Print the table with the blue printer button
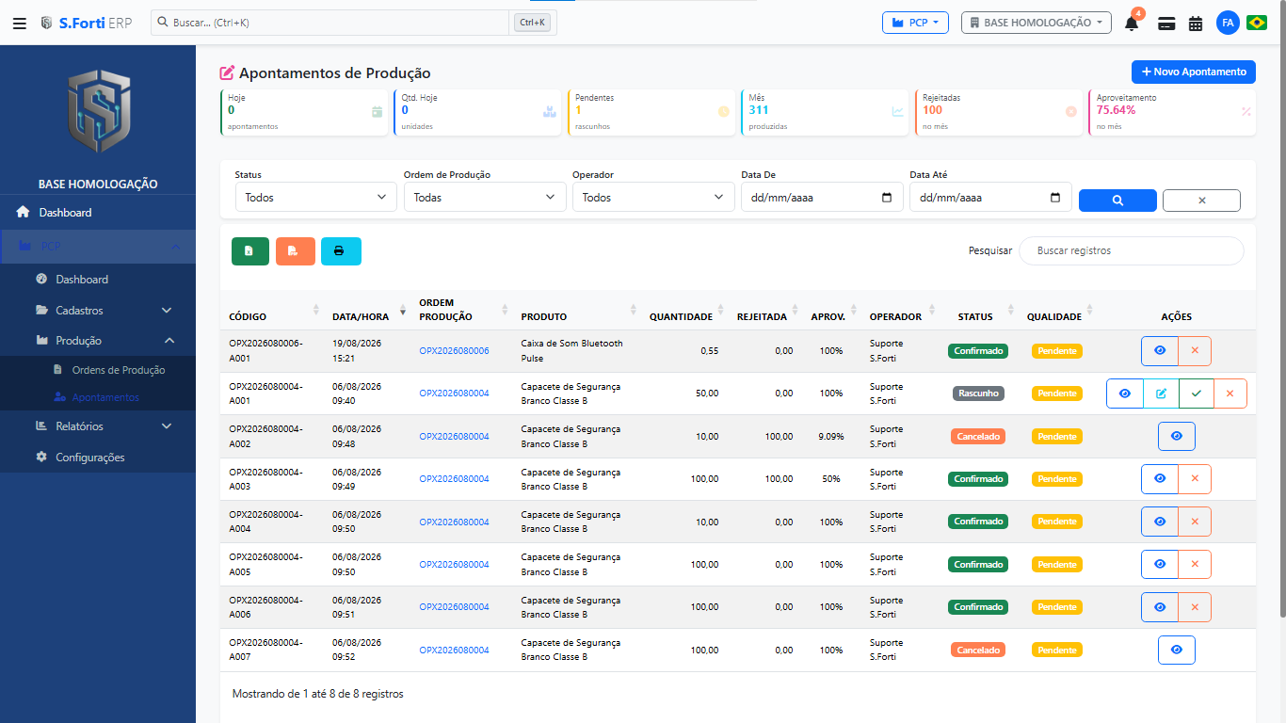The image size is (1286, 723). [x=341, y=251]
